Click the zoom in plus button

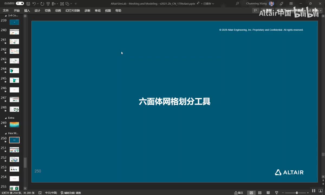pyautogui.click(x=308, y=193)
